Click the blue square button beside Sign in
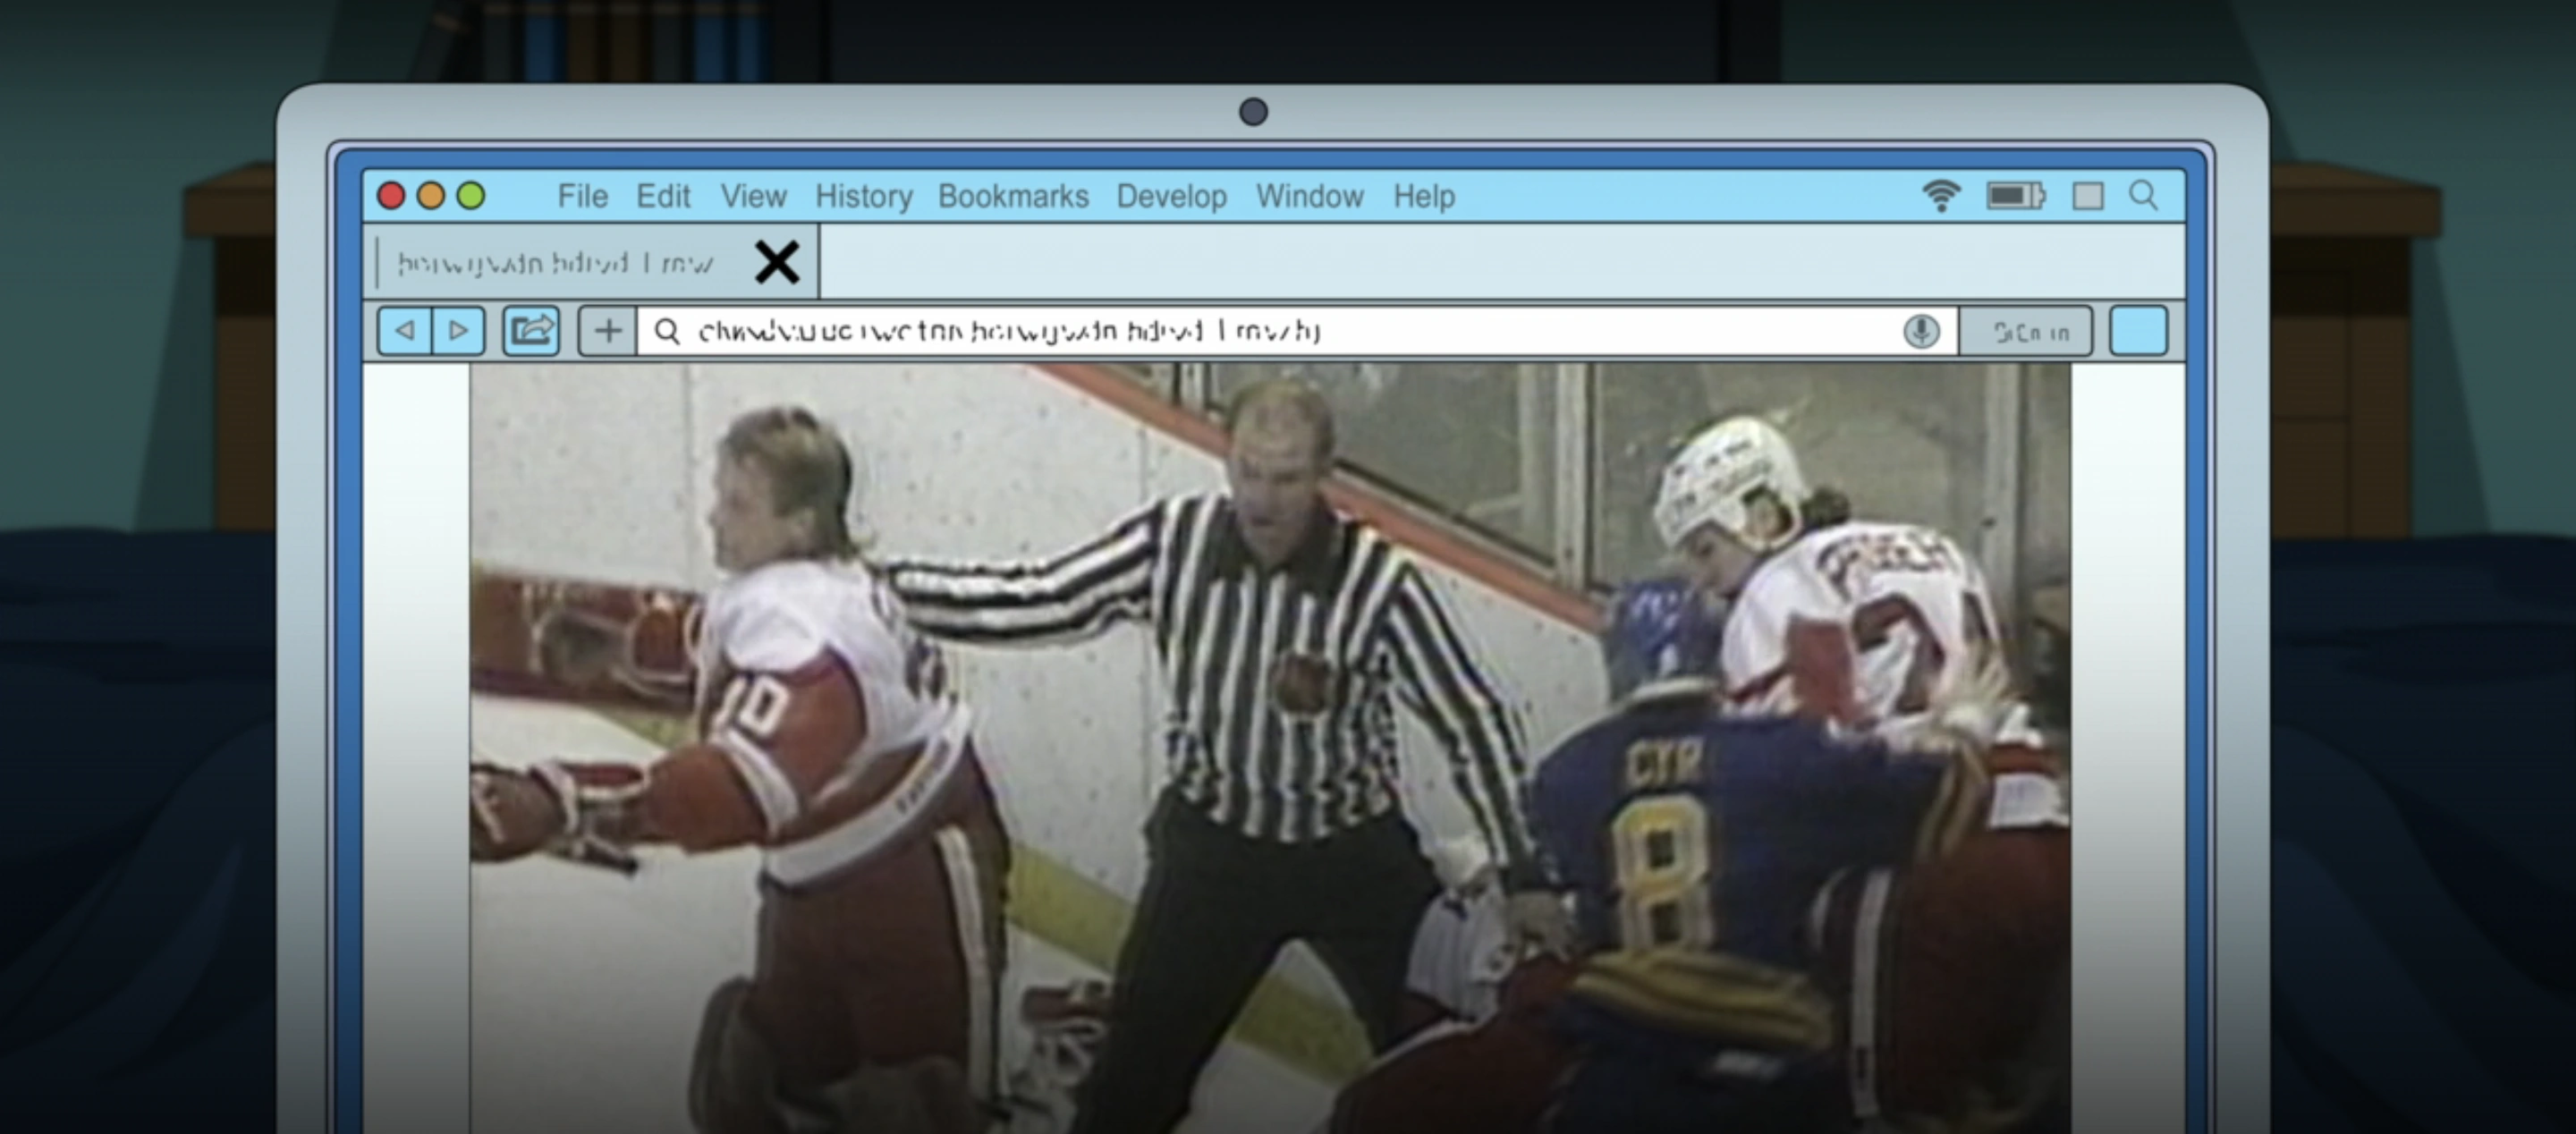2576x1134 pixels. pyautogui.click(x=2138, y=331)
